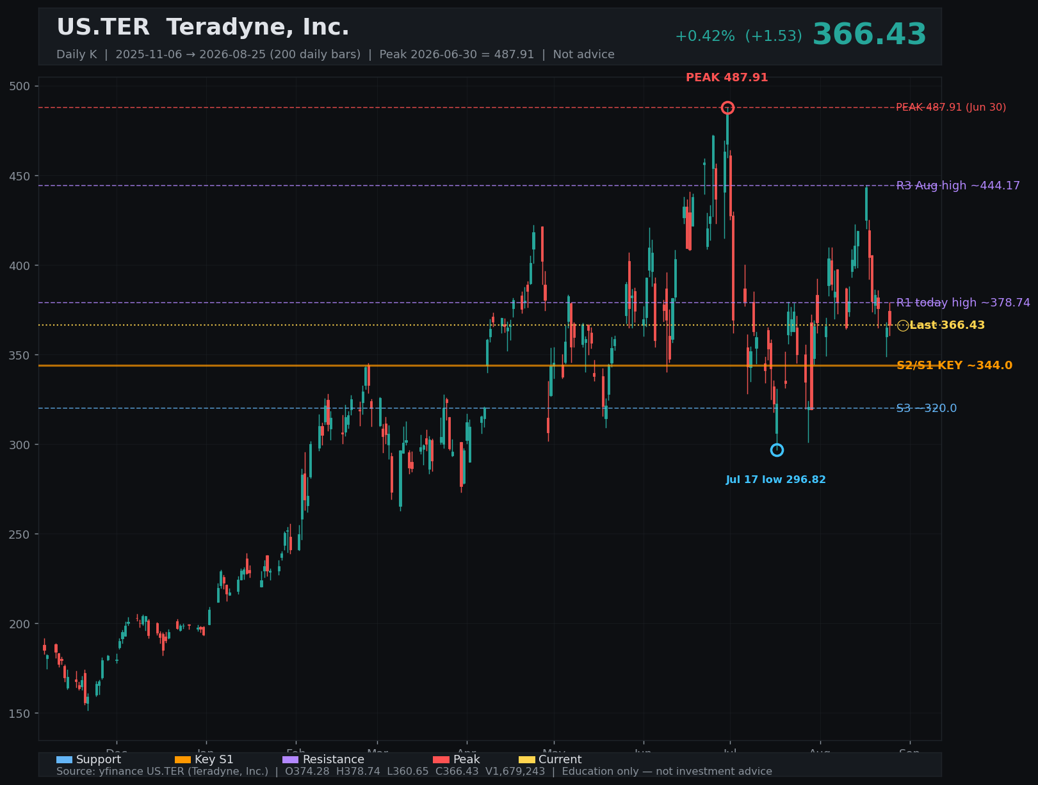Click the yellow Last price marker circle
The width and height of the screenshot is (1038, 785).
coord(903,326)
